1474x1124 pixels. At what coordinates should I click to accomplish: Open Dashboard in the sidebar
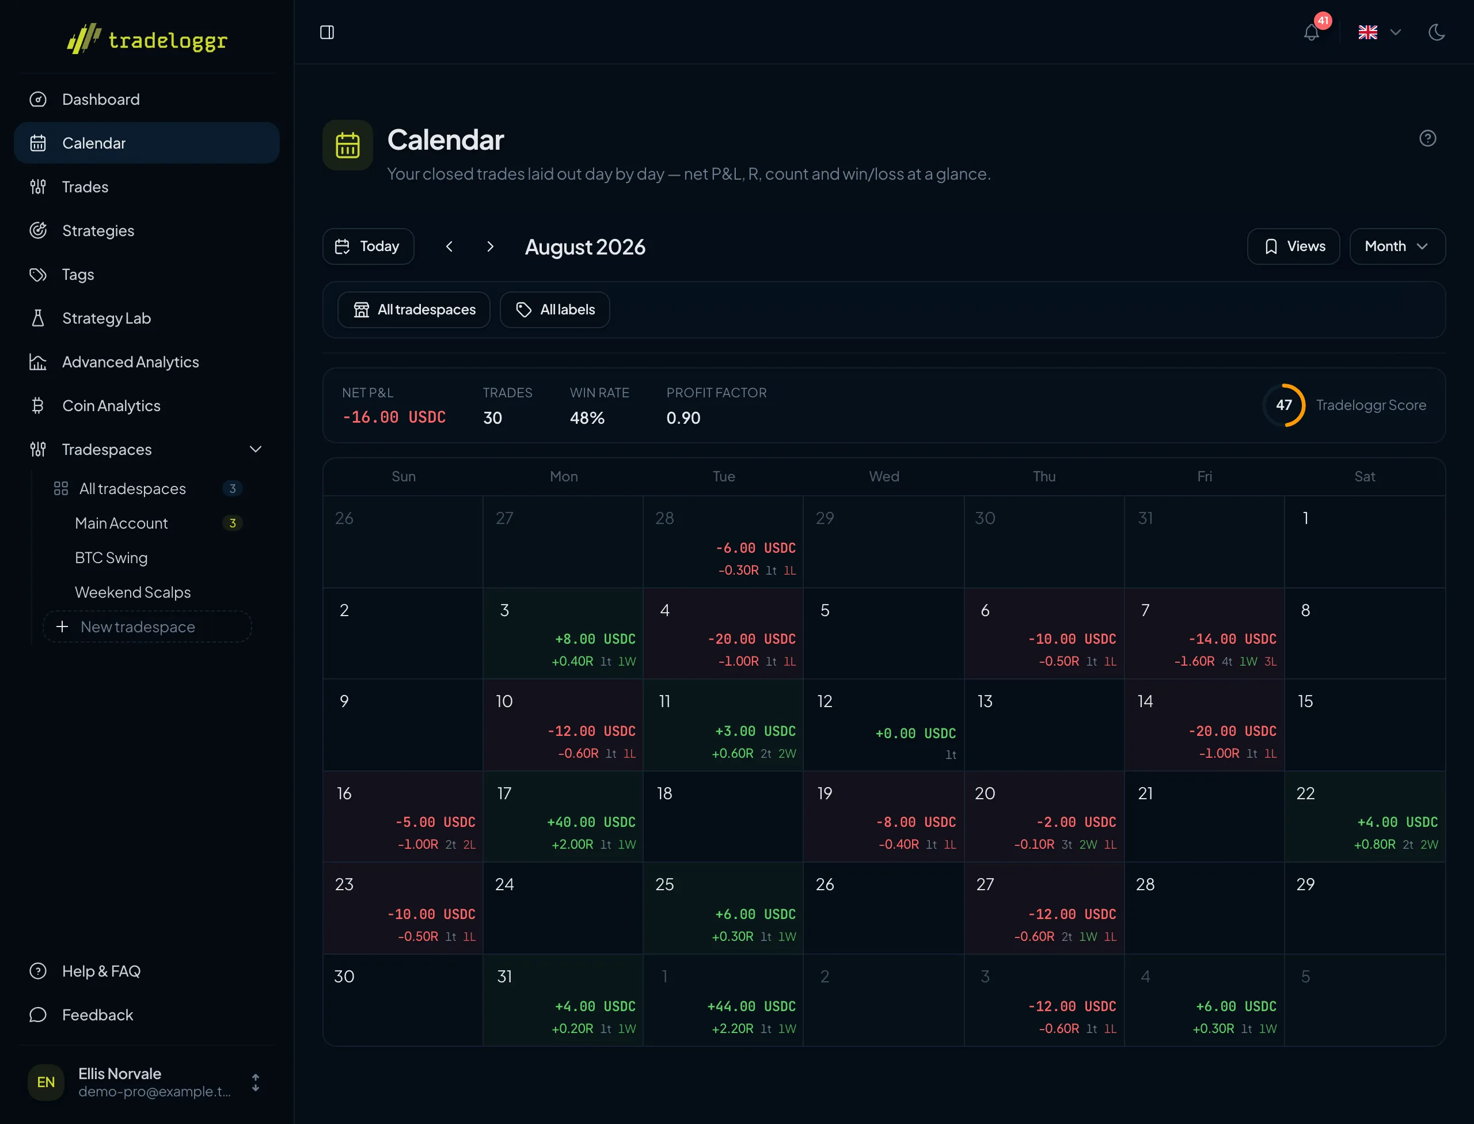[146, 99]
